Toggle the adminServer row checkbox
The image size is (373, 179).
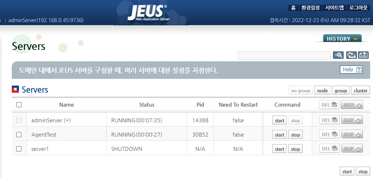[x=19, y=121]
